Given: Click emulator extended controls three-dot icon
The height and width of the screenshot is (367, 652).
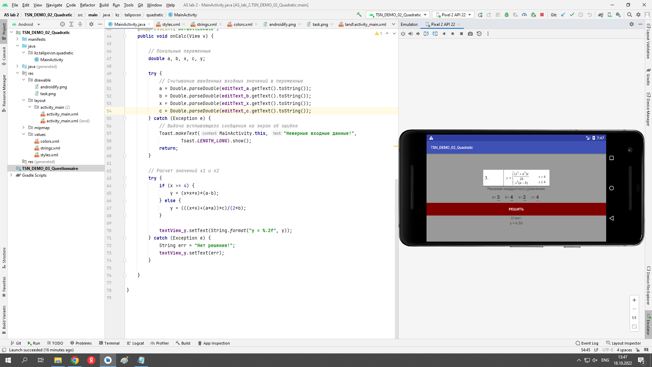Looking at the screenshot, I should pyautogui.click(x=488, y=34).
